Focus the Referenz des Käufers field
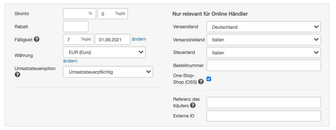The height and width of the screenshot is (130, 336). (264, 103)
